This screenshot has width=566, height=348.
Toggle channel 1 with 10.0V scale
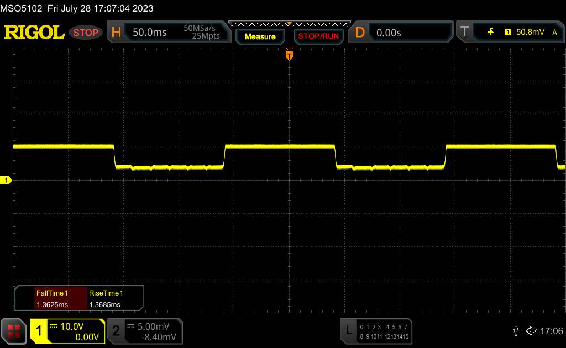[67, 330]
